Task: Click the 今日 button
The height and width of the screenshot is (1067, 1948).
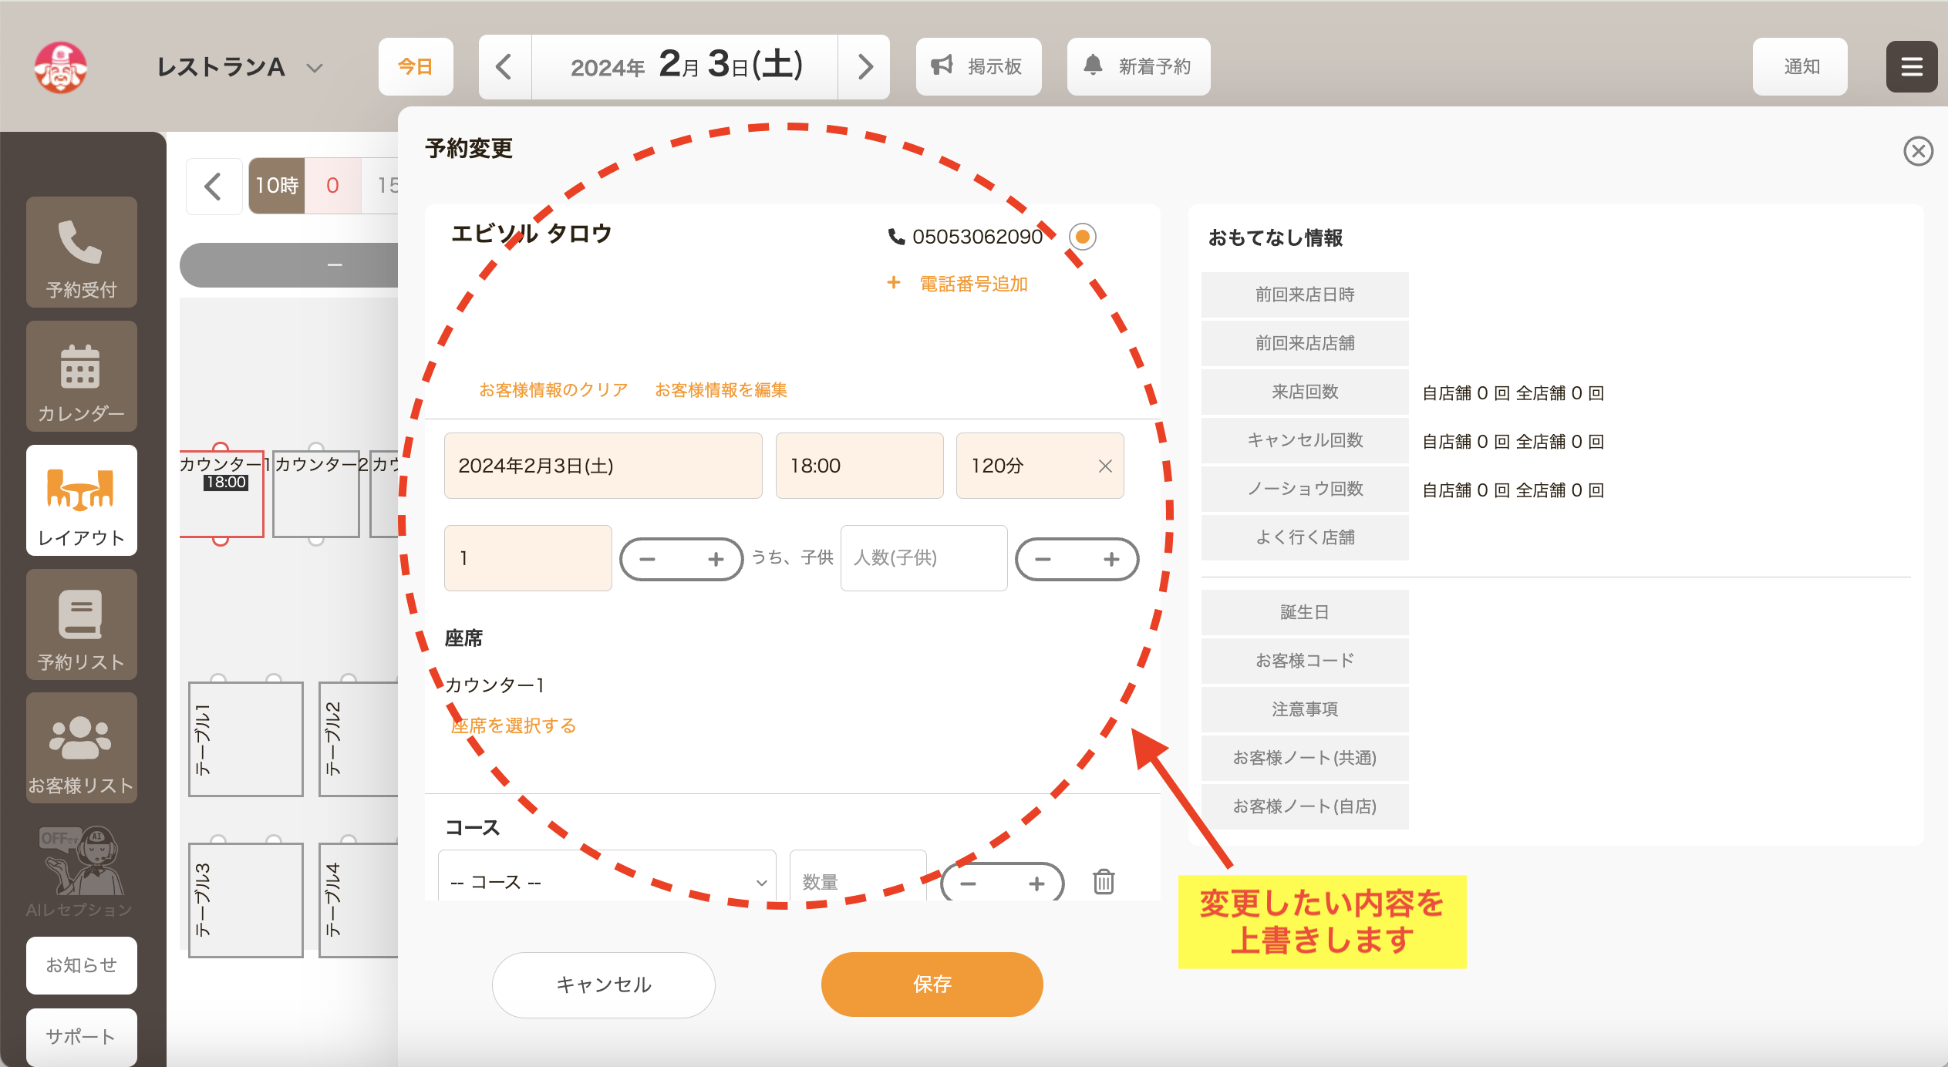Action: tap(415, 67)
